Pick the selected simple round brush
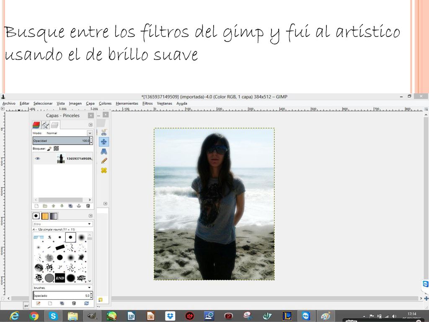 coord(70,237)
